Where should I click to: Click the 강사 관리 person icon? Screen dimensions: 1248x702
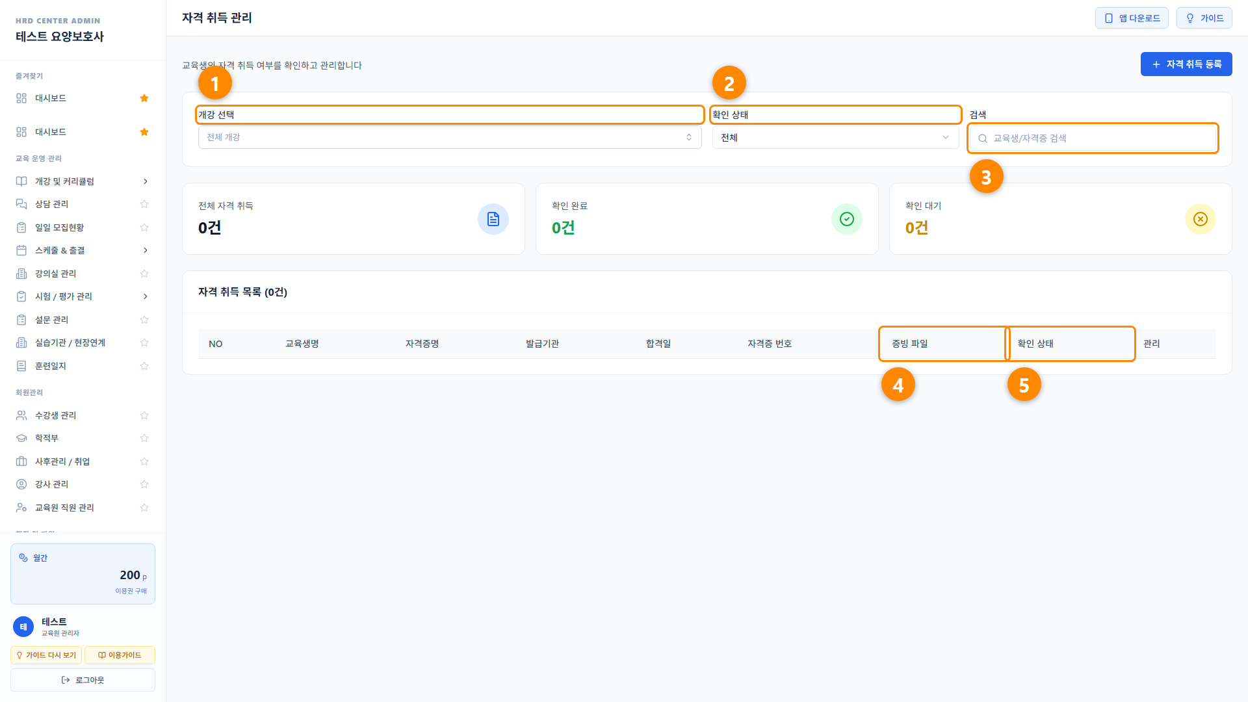point(21,484)
